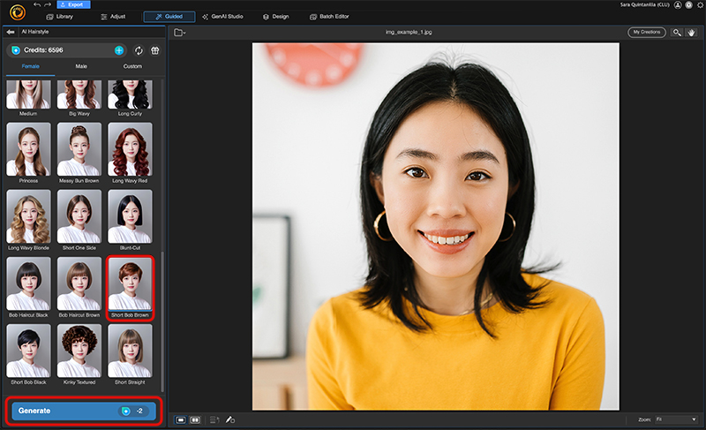
Task: Select the hand pan tool
Action: [692, 33]
